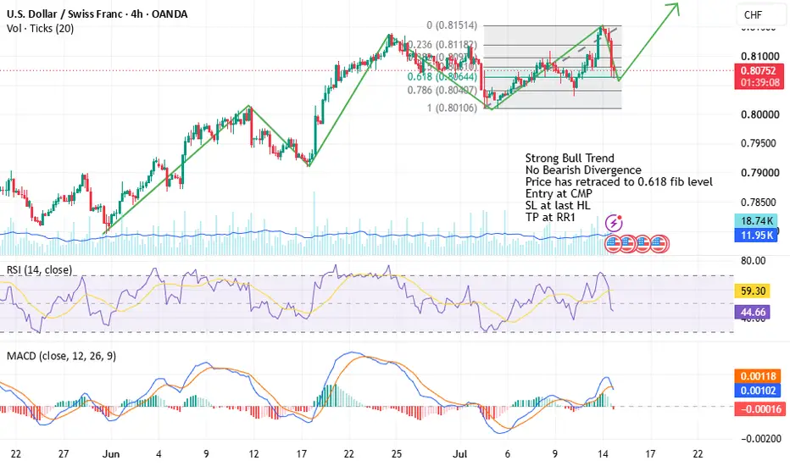Click the 27 date on the time axis
Image resolution: width=790 pixels, height=466 pixels.
(64, 454)
